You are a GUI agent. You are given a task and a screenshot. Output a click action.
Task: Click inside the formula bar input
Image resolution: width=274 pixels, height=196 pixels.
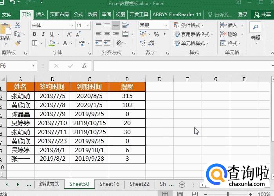click(180, 66)
